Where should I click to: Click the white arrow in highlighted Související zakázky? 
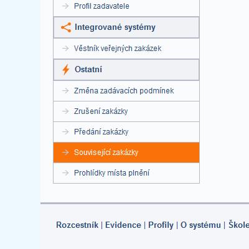pyautogui.click(x=65, y=153)
